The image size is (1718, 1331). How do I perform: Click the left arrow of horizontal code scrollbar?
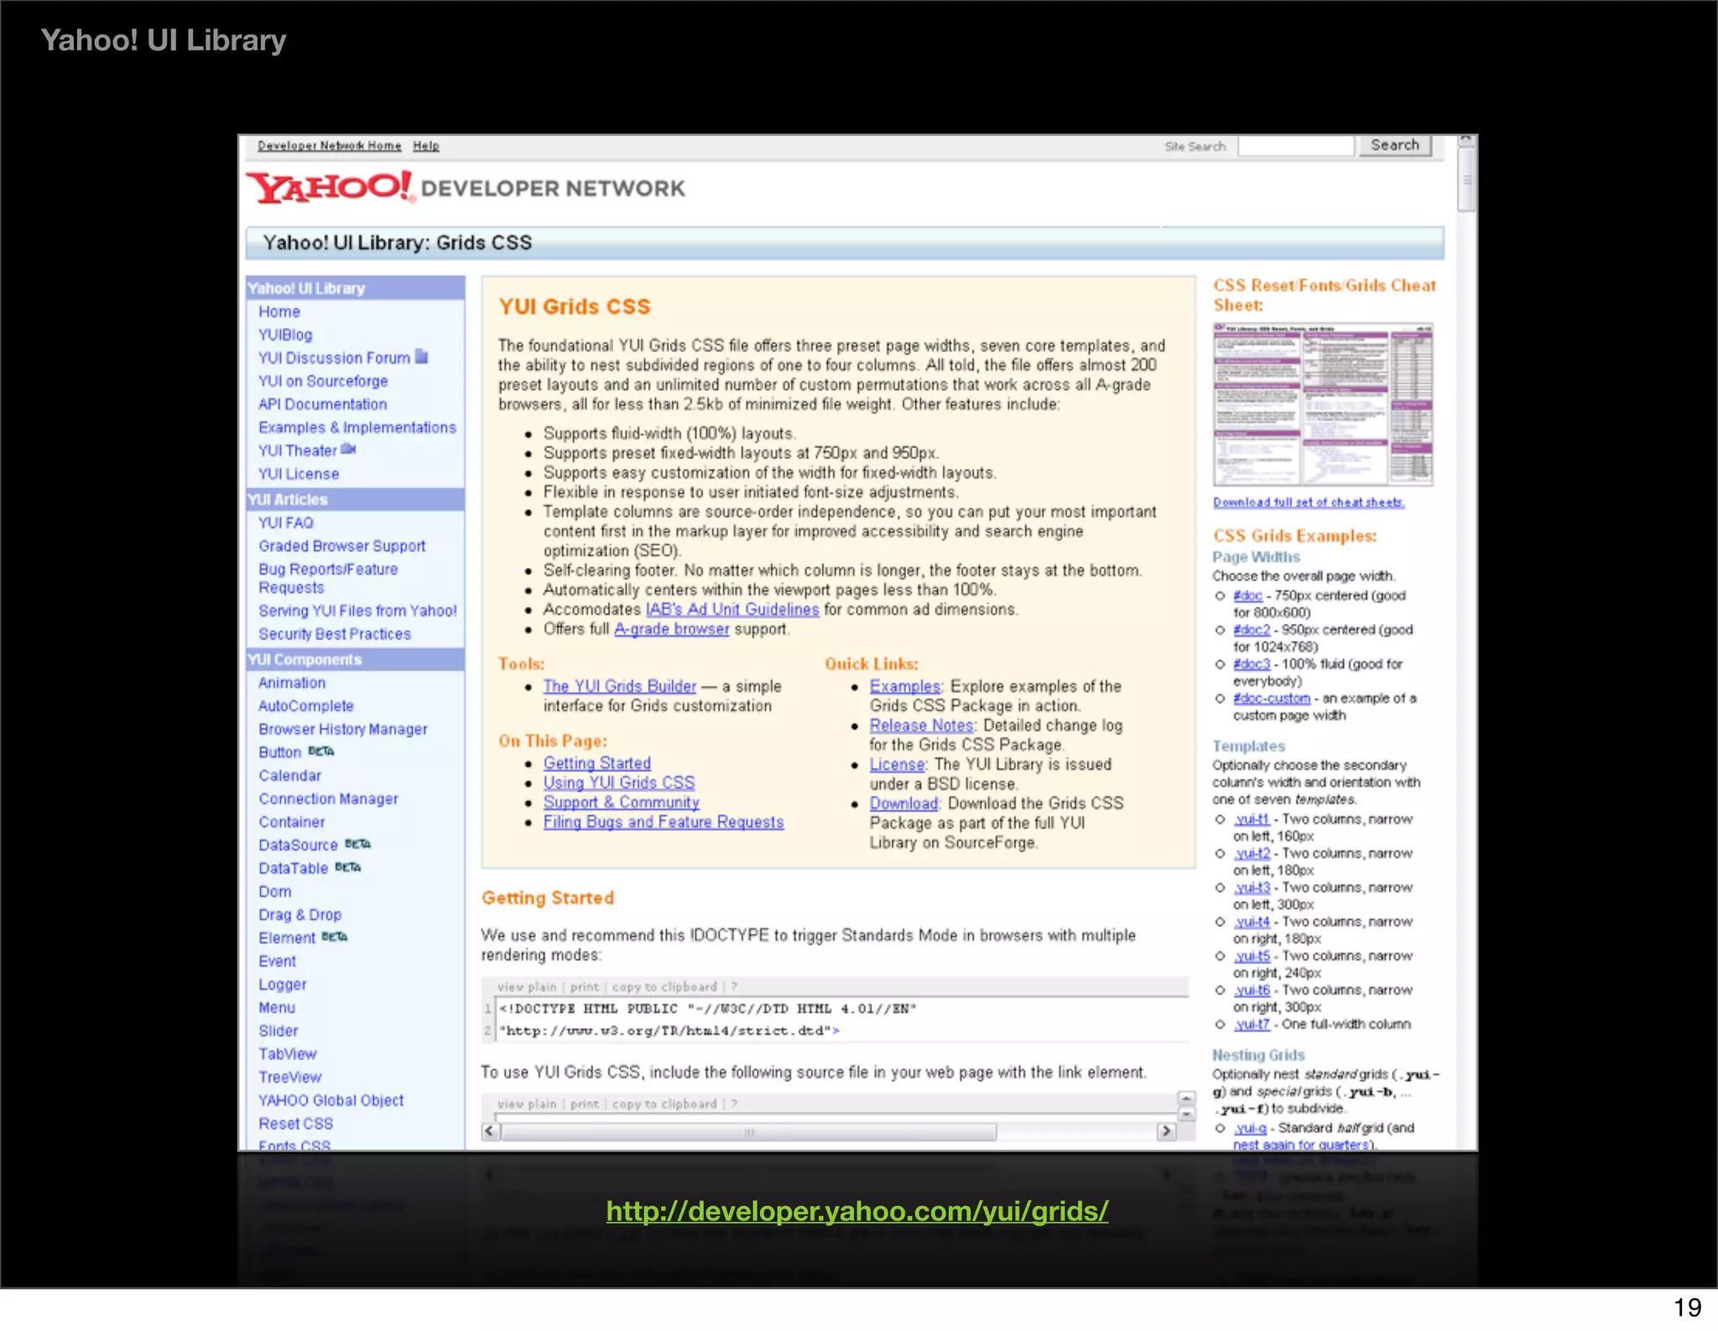[491, 1131]
